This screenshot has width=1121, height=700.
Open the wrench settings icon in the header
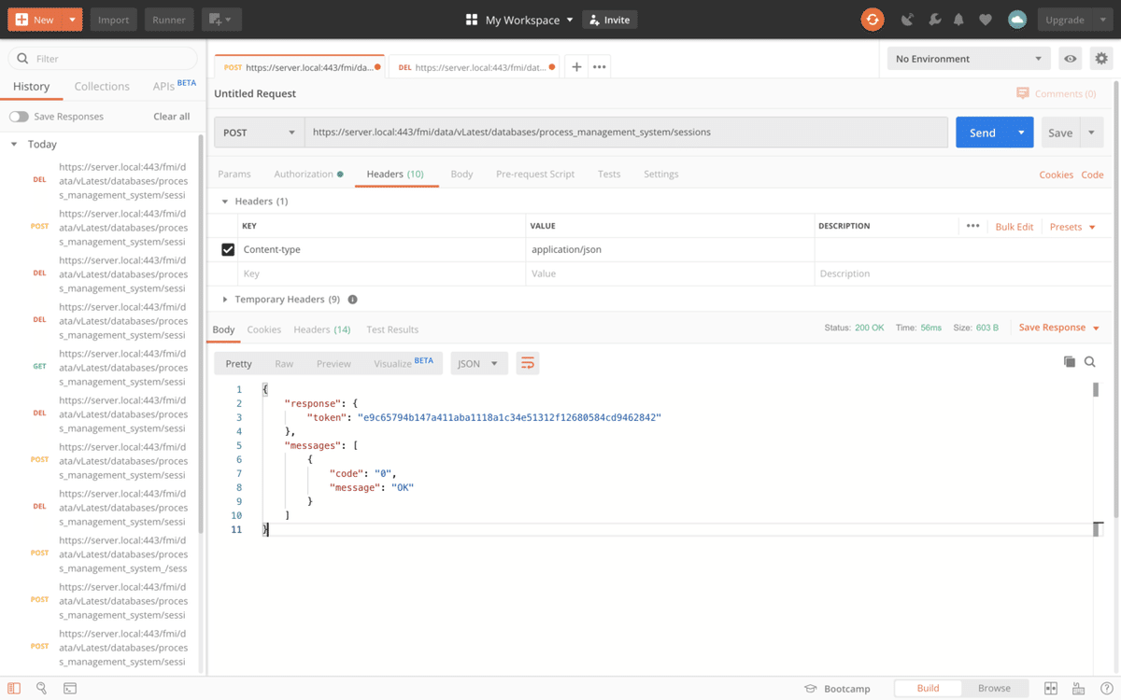tap(935, 19)
